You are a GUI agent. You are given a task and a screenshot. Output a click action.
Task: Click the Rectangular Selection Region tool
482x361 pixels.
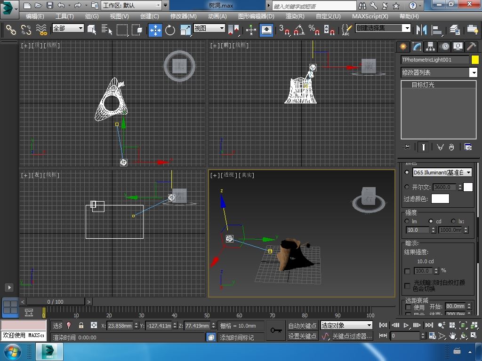pyautogui.click(x=122, y=30)
